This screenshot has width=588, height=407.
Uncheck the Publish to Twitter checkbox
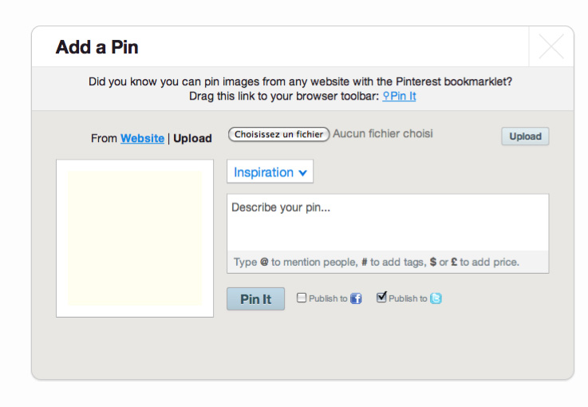coord(381,298)
